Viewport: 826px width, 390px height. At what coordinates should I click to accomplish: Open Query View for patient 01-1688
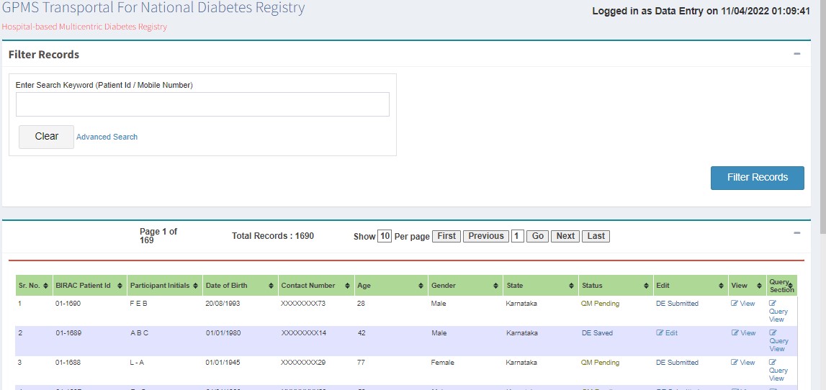[x=778, y=371]
